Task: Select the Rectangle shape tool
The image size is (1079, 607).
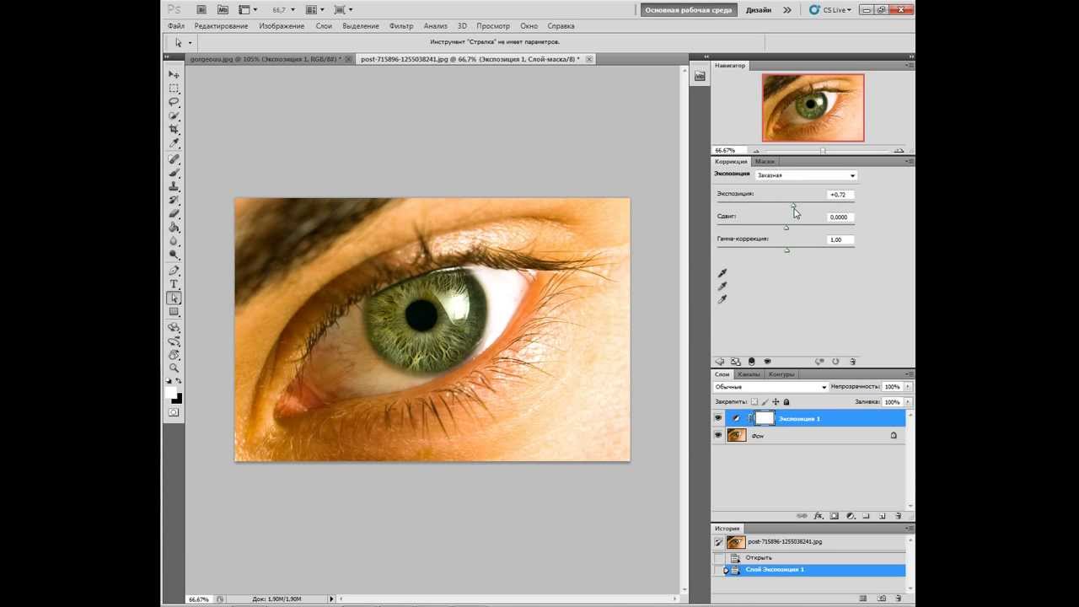Action: point(174,311)
